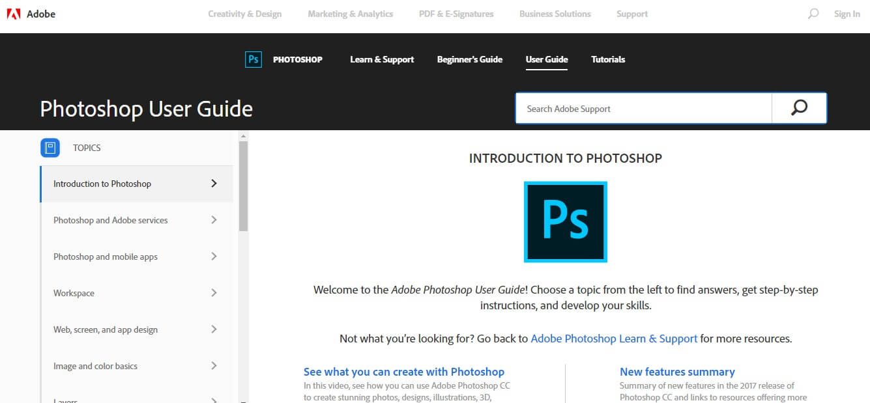Screen dimensions: 870x403
Task: Open Image and color basics topic
Action: tap(96, 366)
